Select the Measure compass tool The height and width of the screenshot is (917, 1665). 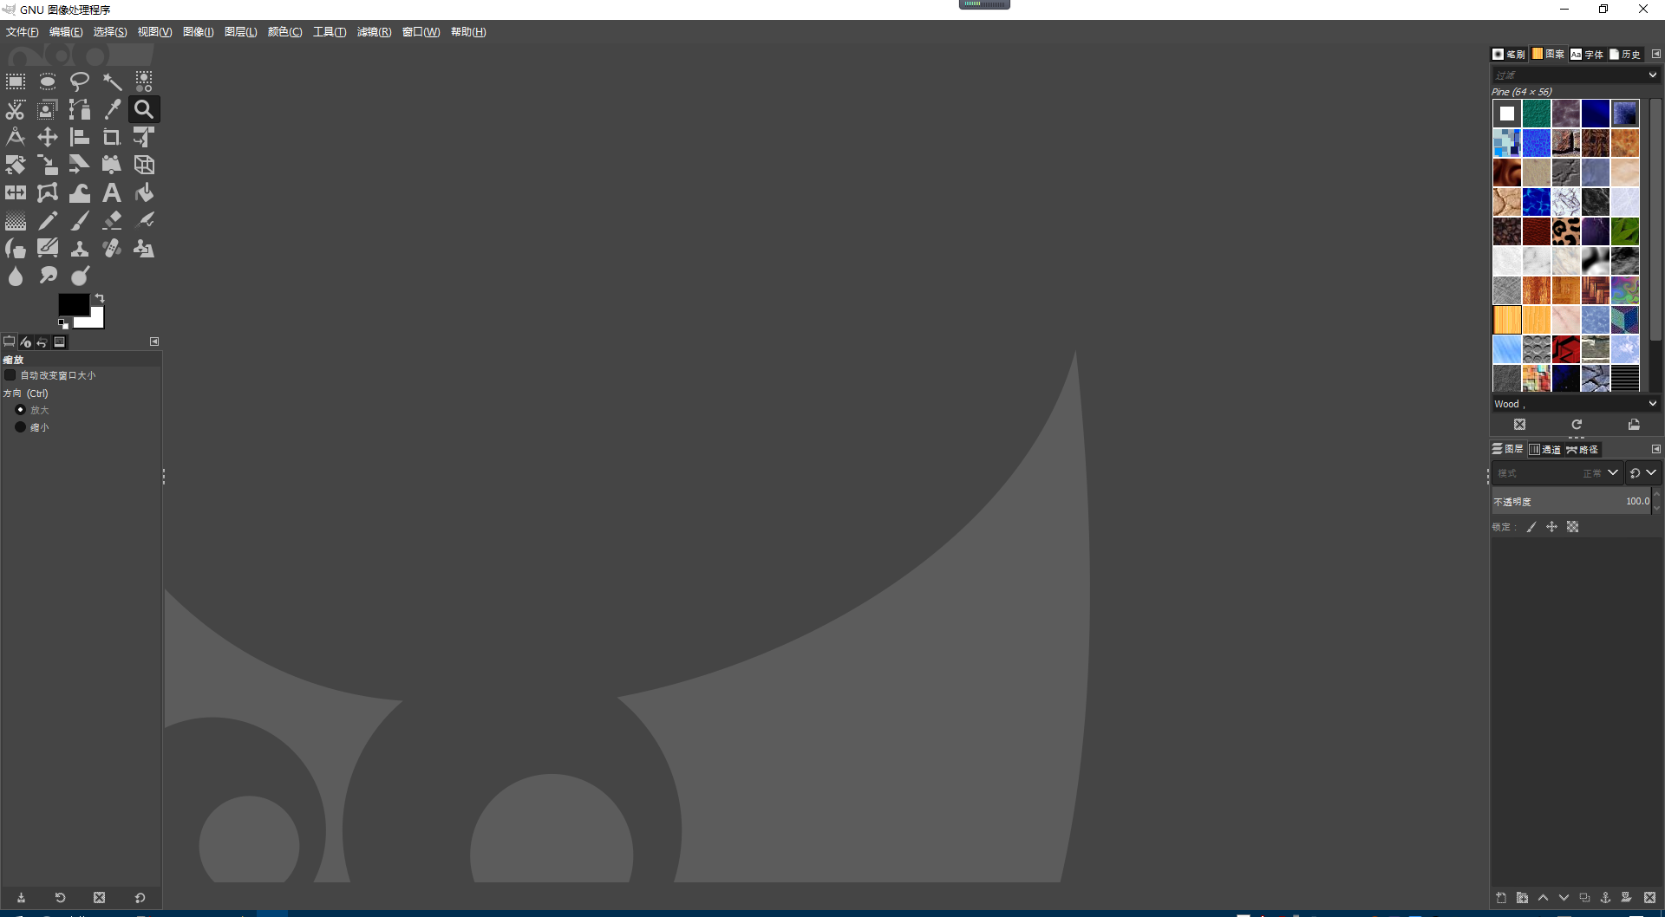click(16, 137)
